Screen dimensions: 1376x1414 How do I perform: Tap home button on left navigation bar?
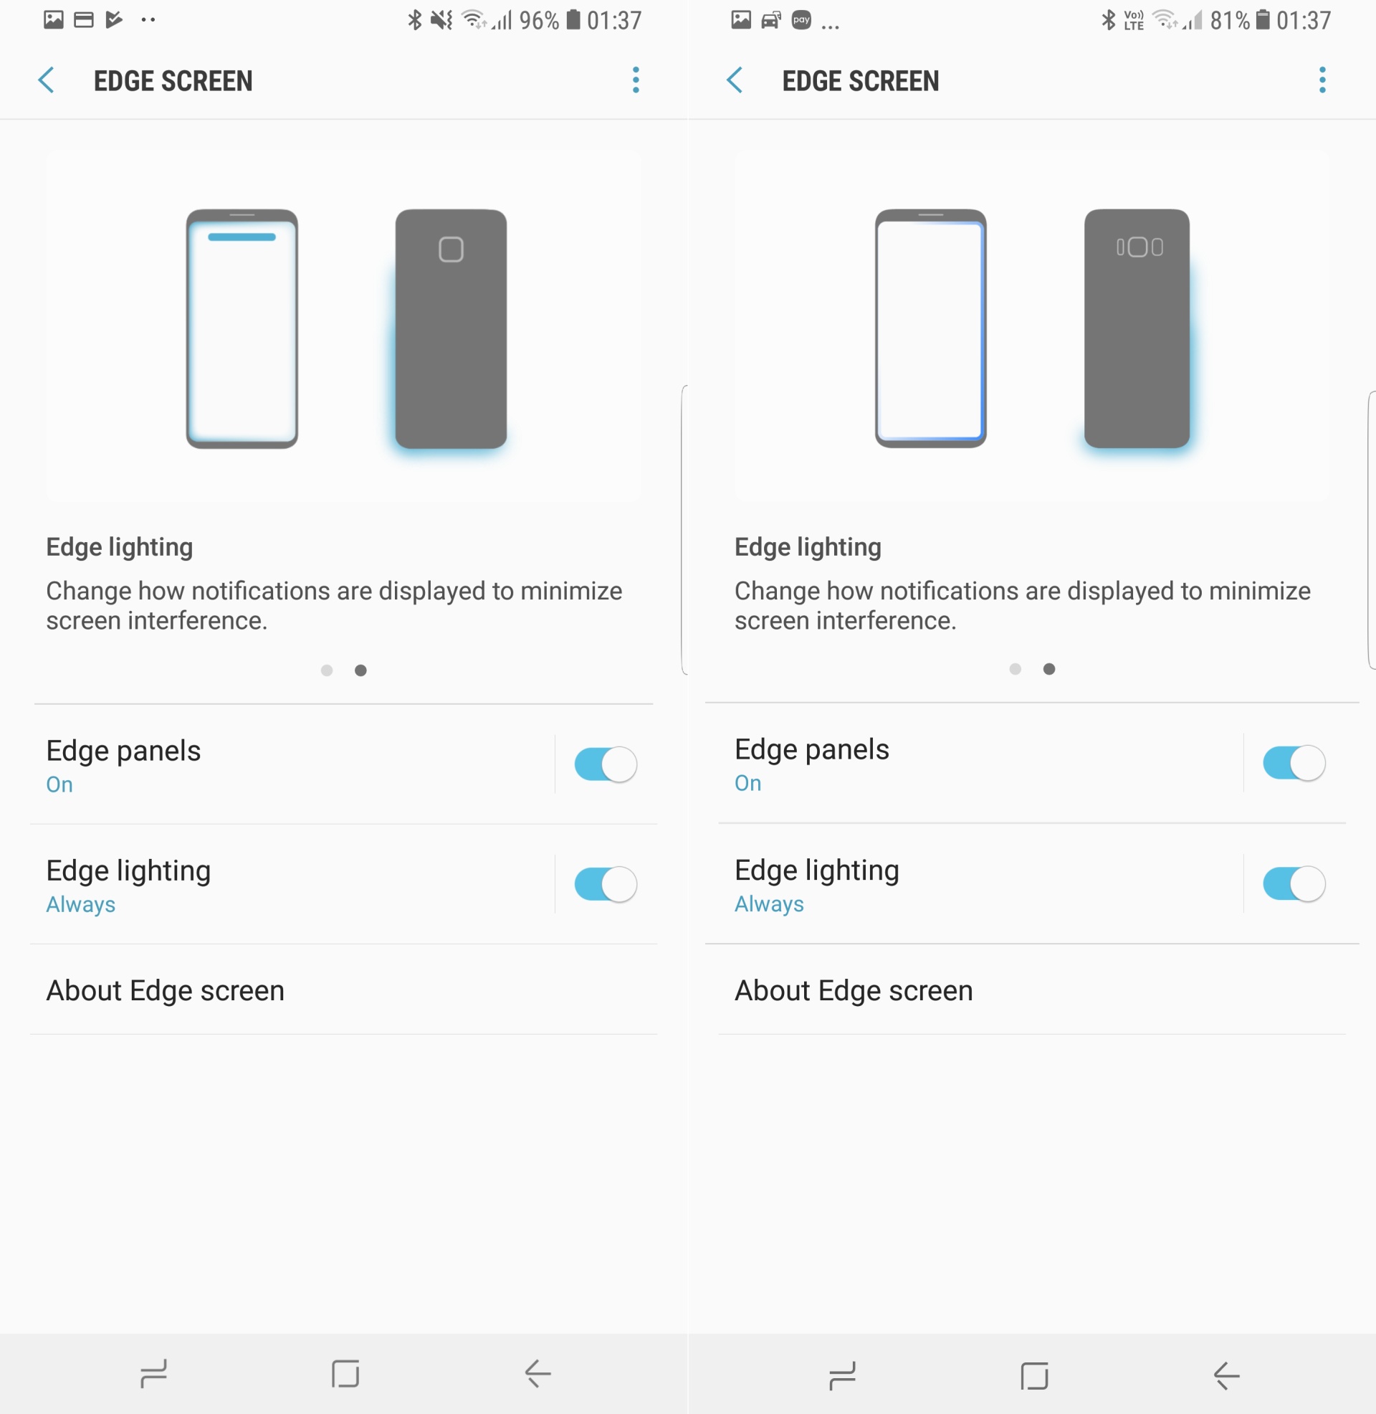click(345, 1374)
